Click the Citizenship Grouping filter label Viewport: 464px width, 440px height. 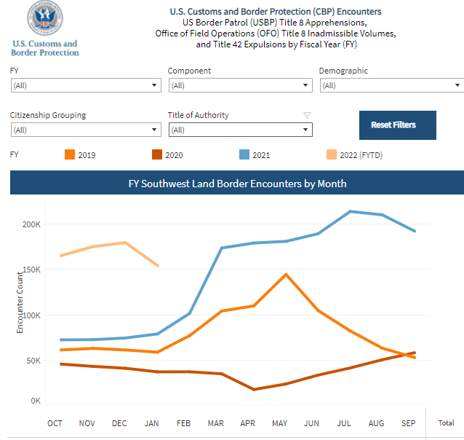click(x=48, y=115)
